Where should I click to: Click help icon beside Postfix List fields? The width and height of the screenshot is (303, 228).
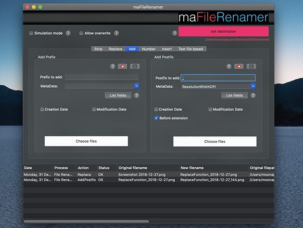coord(253,95)
